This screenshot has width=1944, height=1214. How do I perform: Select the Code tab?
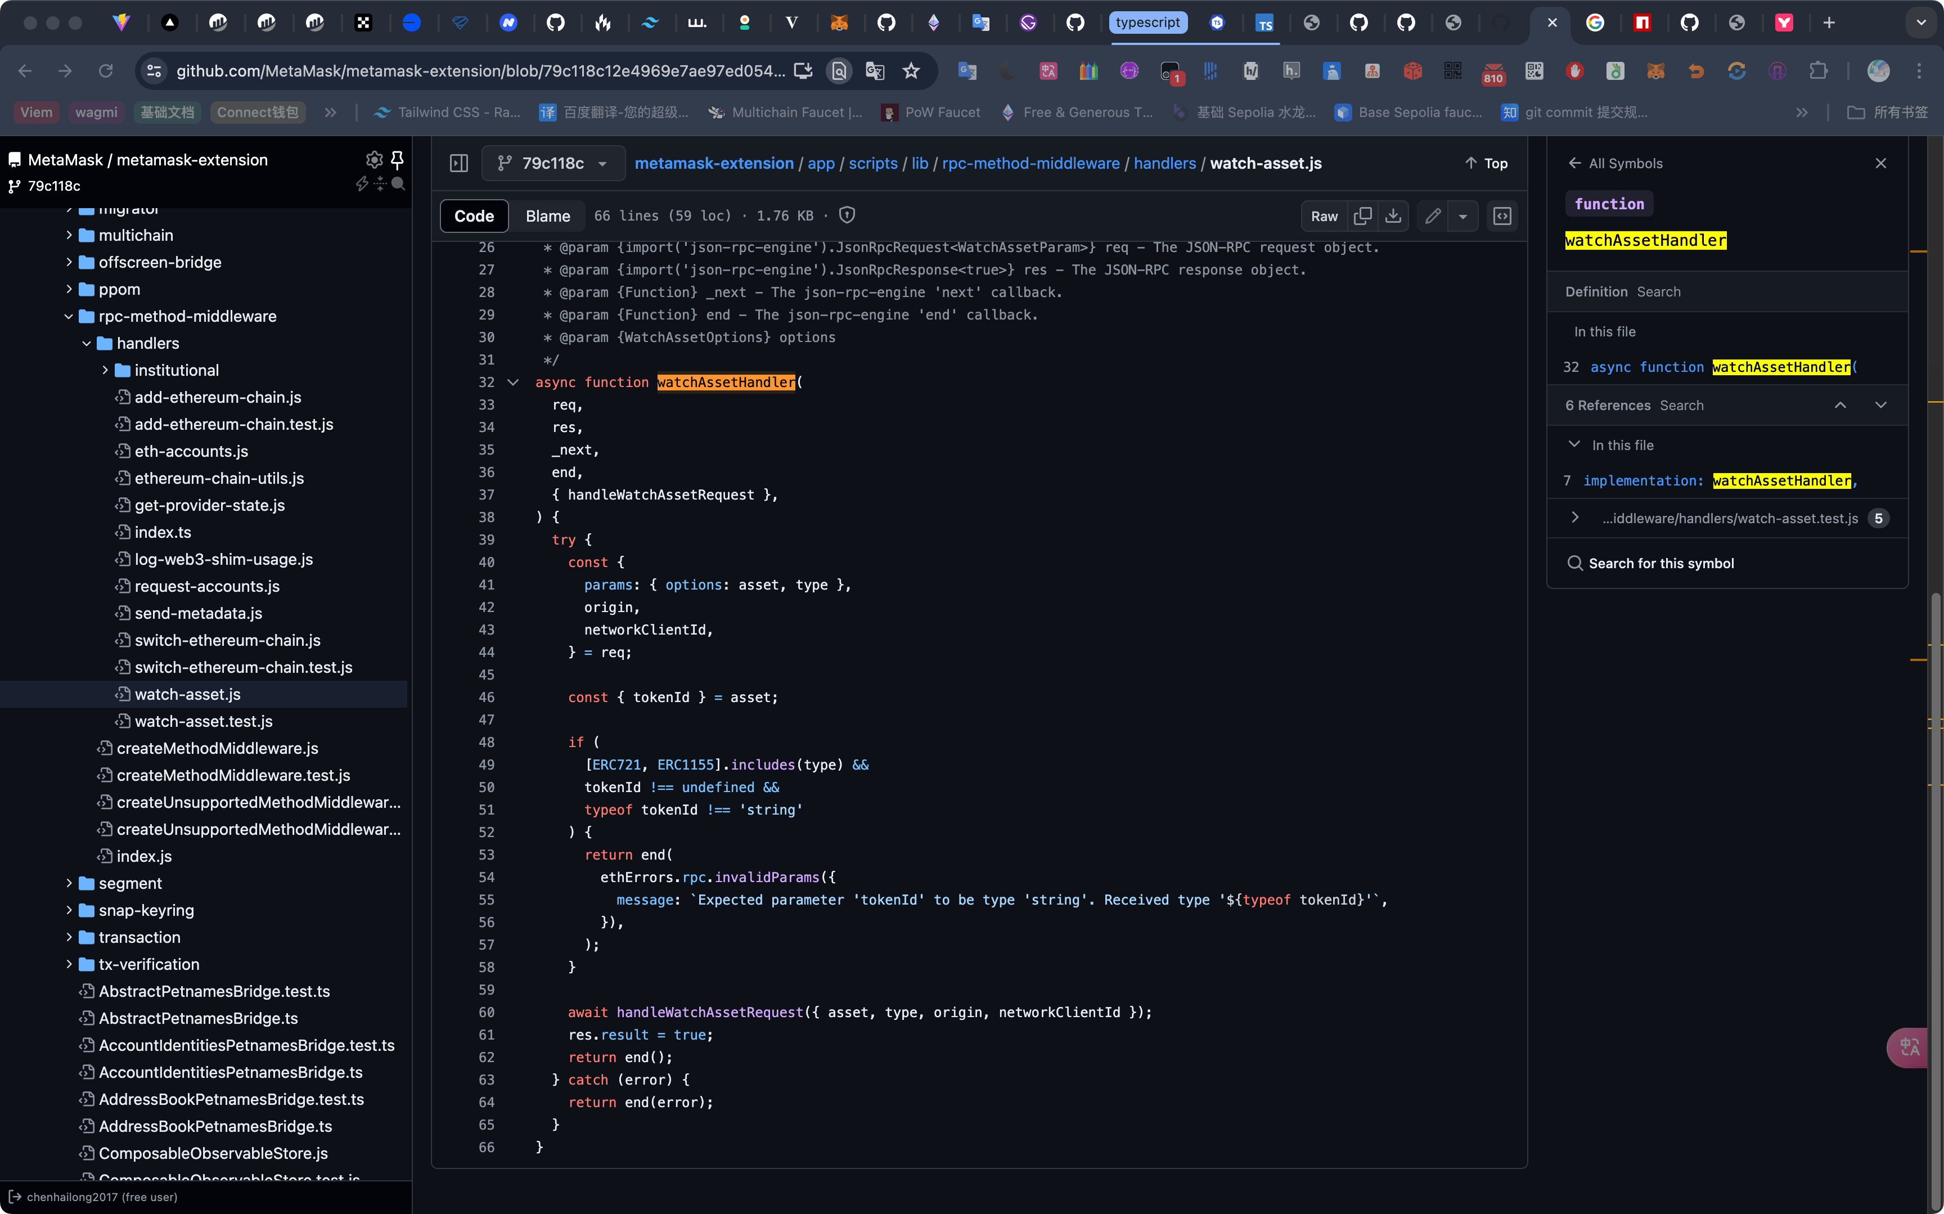point(474,216)
